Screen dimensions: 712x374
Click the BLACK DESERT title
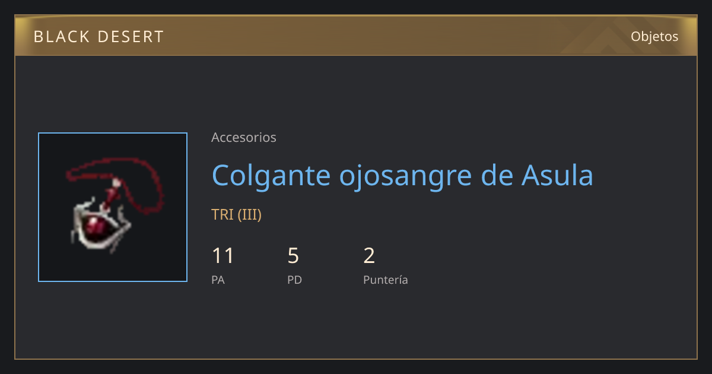tap(98, 37)
